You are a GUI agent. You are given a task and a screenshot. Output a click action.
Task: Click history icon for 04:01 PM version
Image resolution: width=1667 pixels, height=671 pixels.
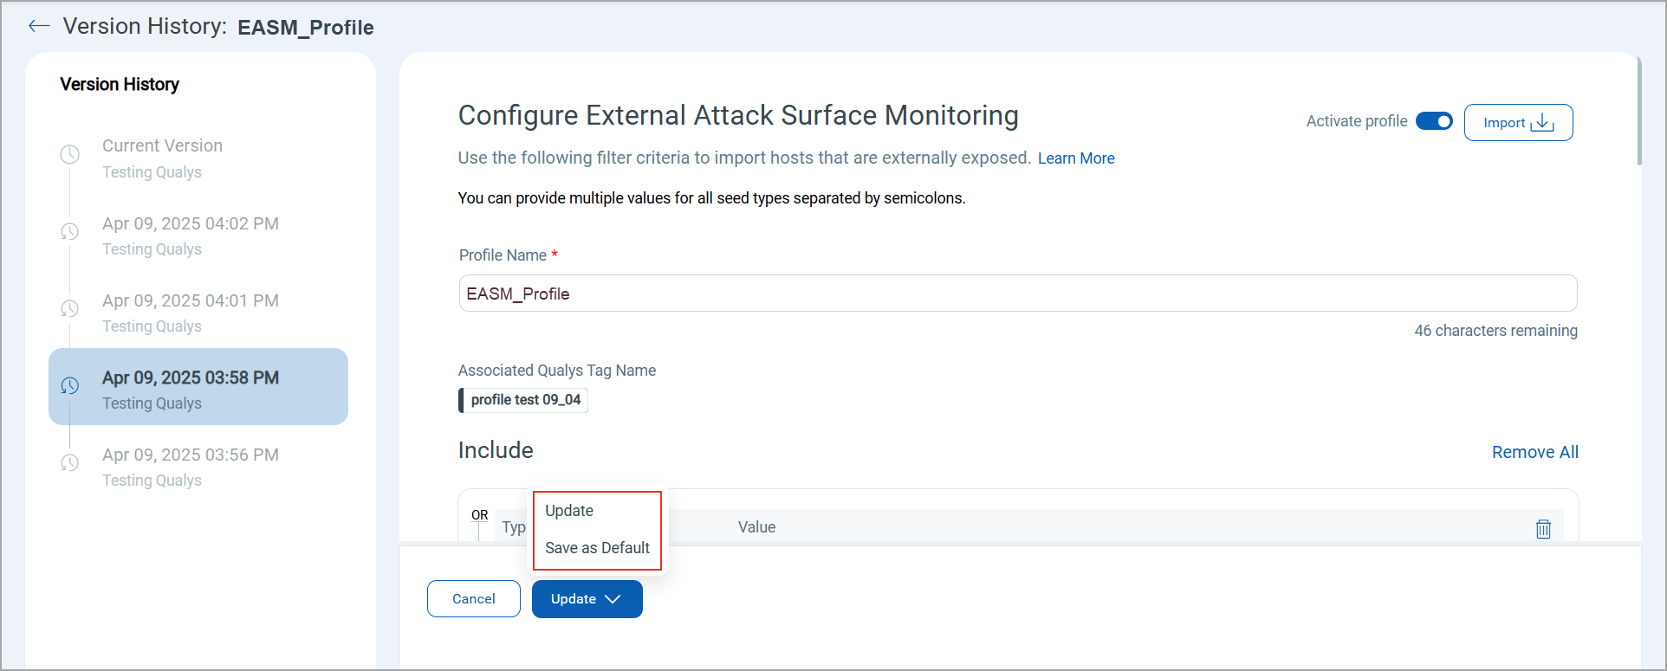(70, 308)
